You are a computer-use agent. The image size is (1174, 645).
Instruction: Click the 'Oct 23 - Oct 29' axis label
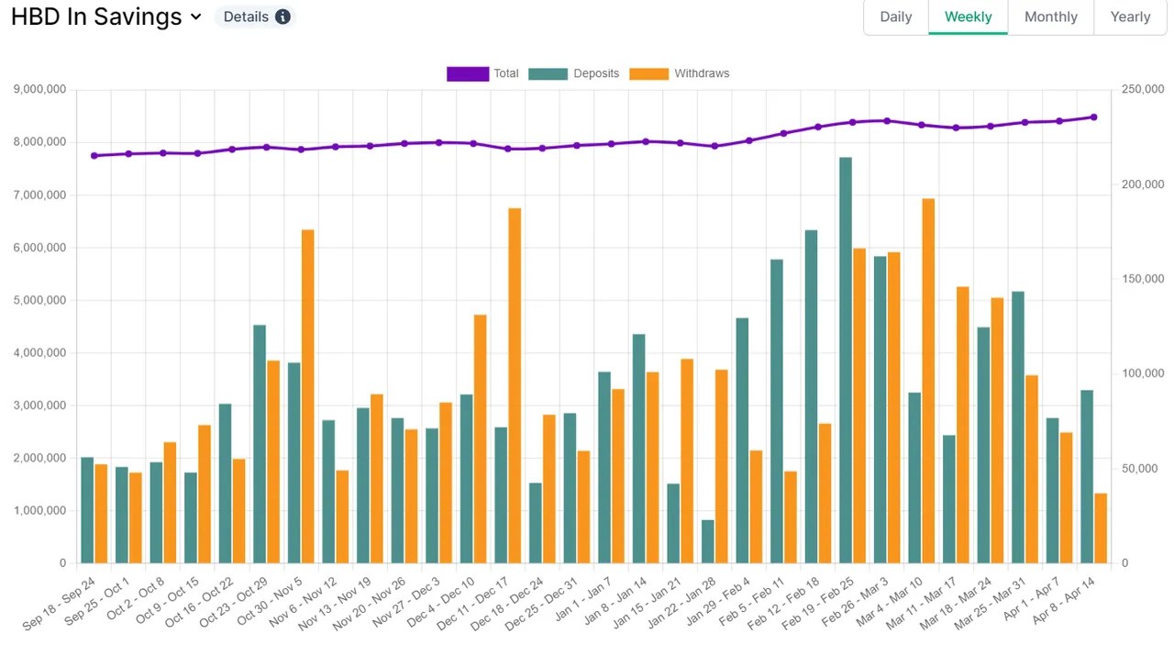coord(233,604)
